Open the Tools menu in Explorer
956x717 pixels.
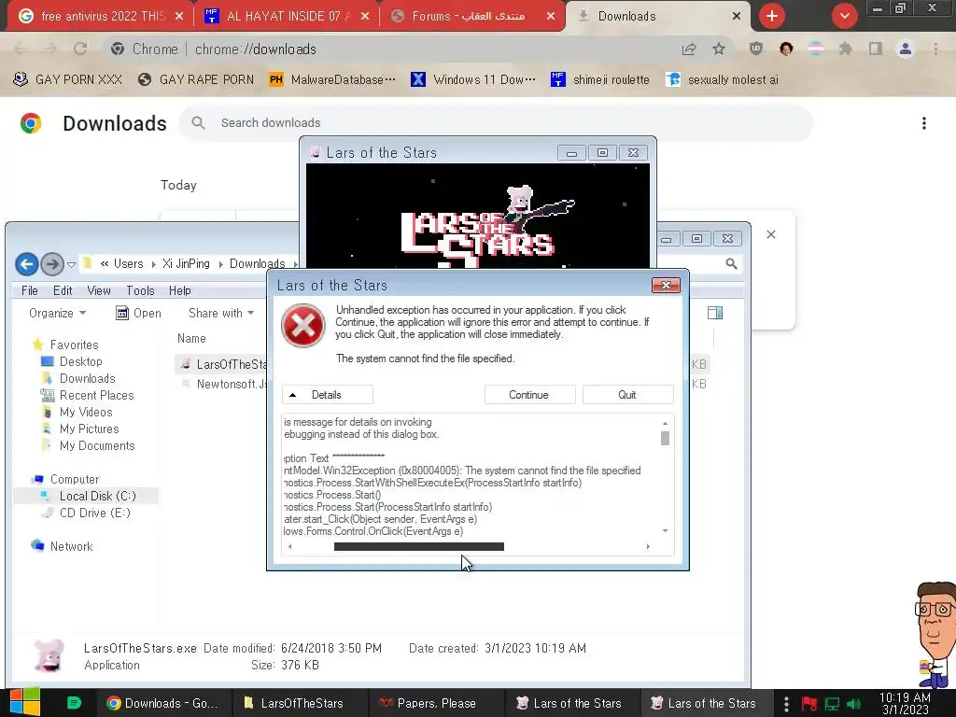point(140,291)
